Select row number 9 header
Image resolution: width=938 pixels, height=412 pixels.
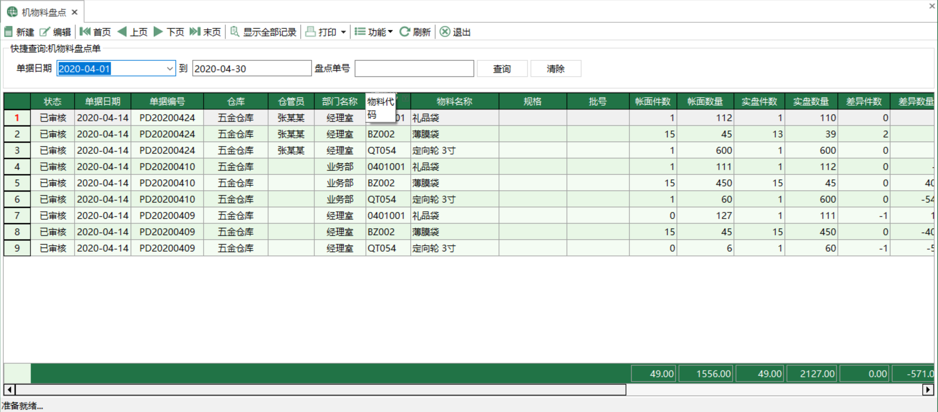click(x=17, y=248)
